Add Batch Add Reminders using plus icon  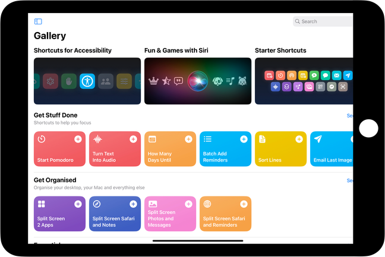[x=244, y=139]
